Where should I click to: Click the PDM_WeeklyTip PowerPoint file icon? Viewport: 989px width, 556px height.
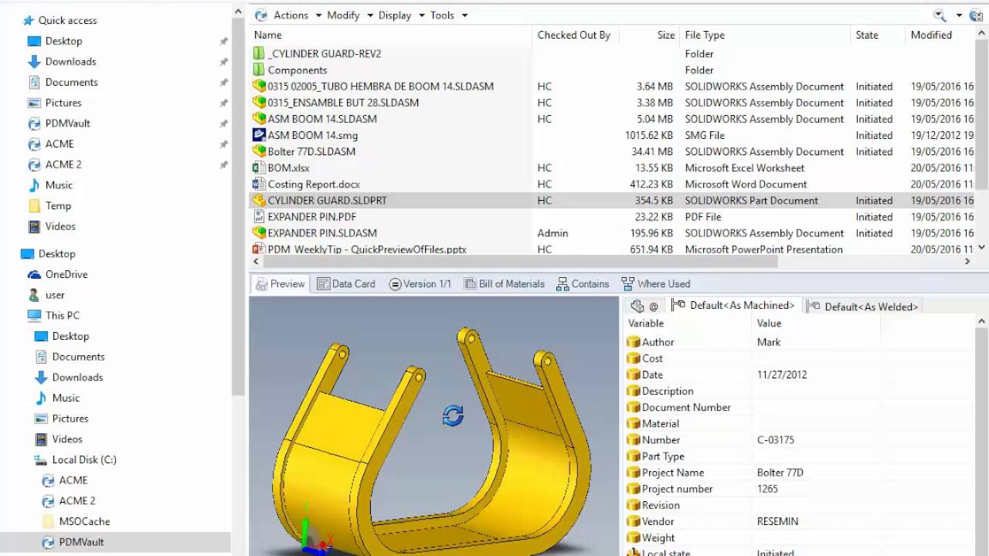pyautogui.click(x=259, y=249)
